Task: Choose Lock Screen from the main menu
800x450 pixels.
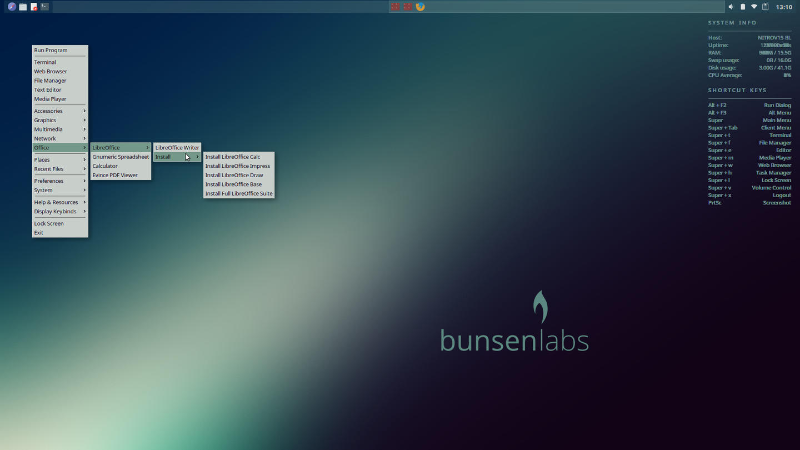Action: pyautogui.click(x=60, y=223)
